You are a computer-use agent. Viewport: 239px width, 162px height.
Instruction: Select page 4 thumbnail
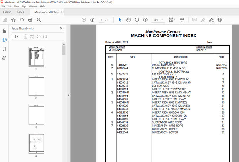coord(36,143)
